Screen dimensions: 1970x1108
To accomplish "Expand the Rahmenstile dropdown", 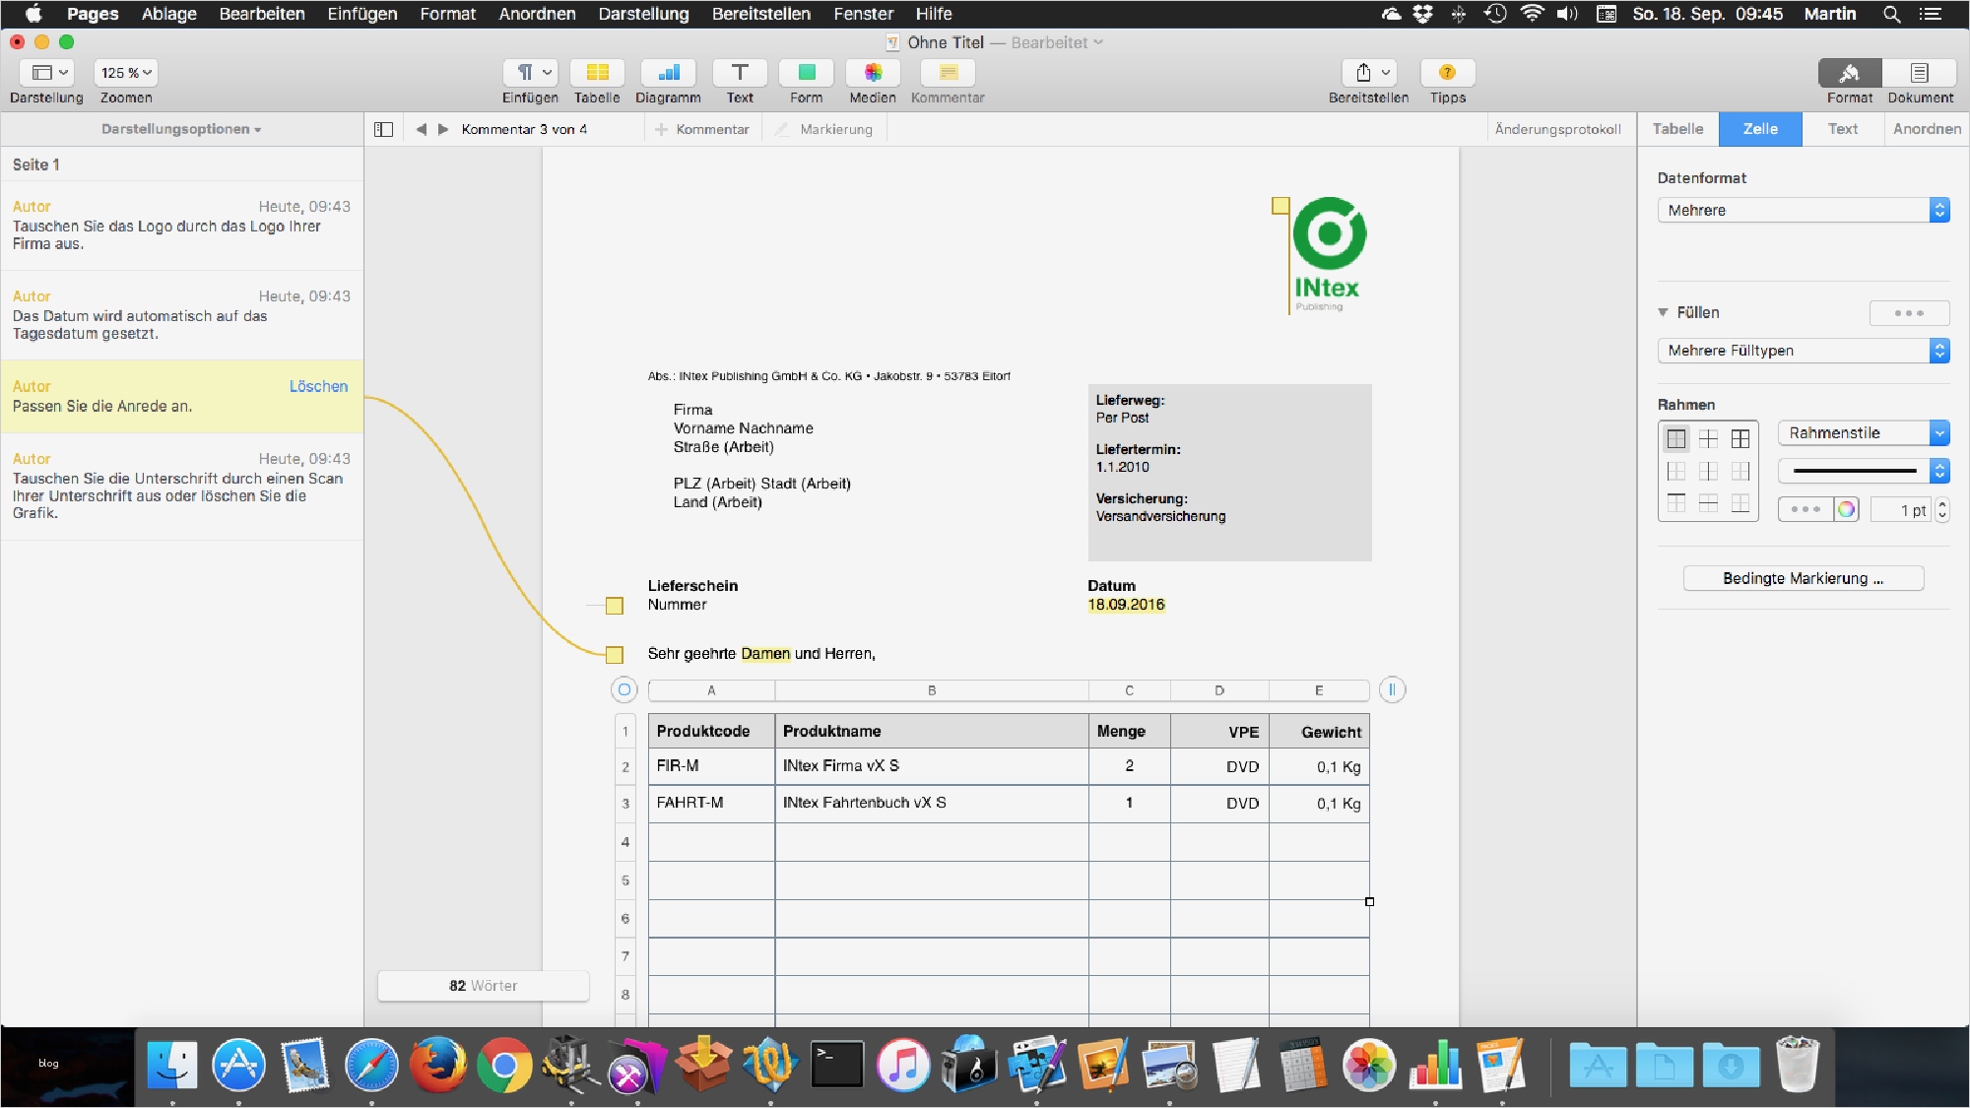I will tap(1863, 433).
